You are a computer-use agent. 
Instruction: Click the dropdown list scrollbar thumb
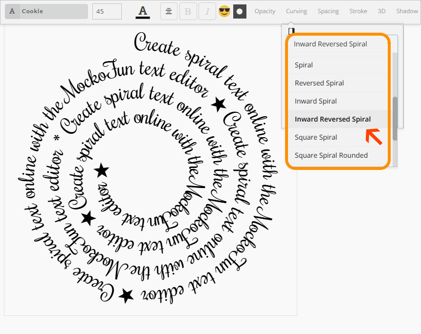395,118
